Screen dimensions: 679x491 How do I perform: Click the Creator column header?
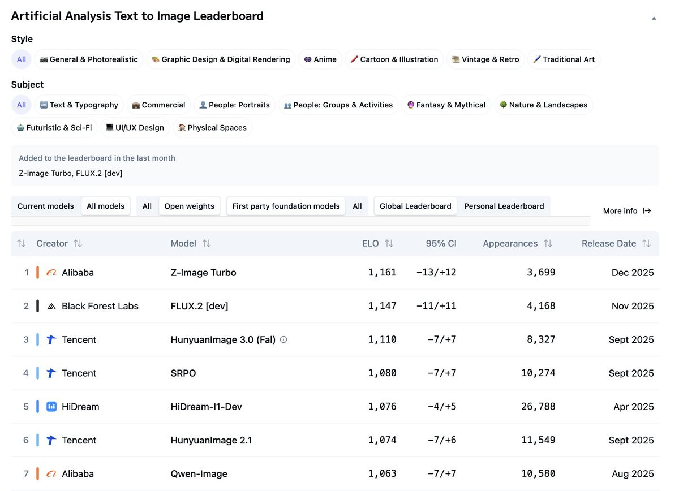coord(52,243)
